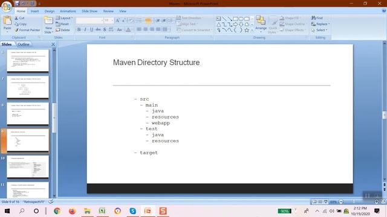The height and width of the screenshot is (217, 387).
Task: Open the font name combo box
Action: [x=89, y=20]
